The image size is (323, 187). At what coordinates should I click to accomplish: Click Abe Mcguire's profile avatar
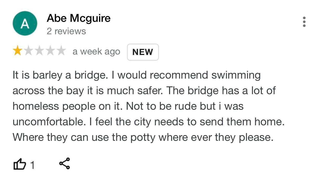click(x=24, y=23)
